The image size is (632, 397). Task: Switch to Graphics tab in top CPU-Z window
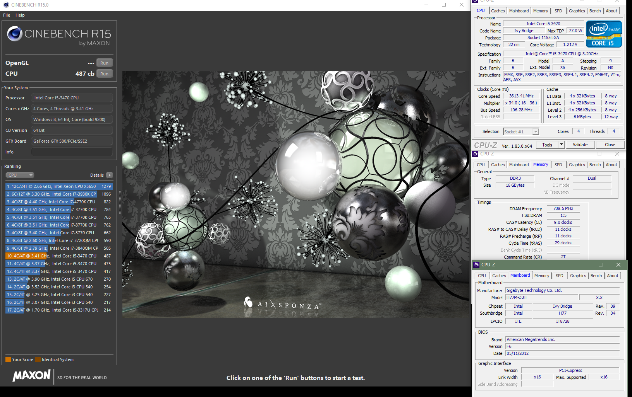[577, 11]
